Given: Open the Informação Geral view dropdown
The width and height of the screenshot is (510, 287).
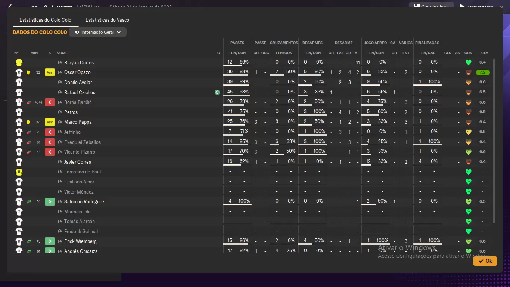Looking at the screenshot, I should [98, 32].
